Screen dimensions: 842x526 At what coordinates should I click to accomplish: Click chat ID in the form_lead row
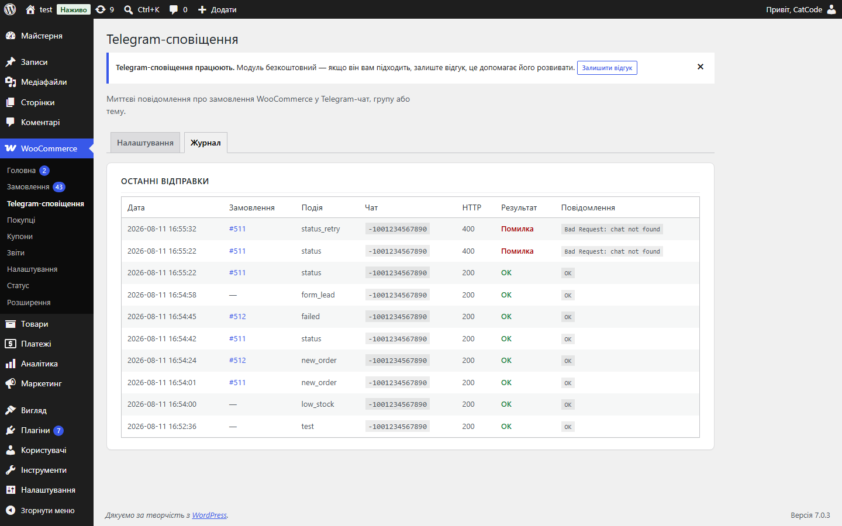tap(398, 295)
